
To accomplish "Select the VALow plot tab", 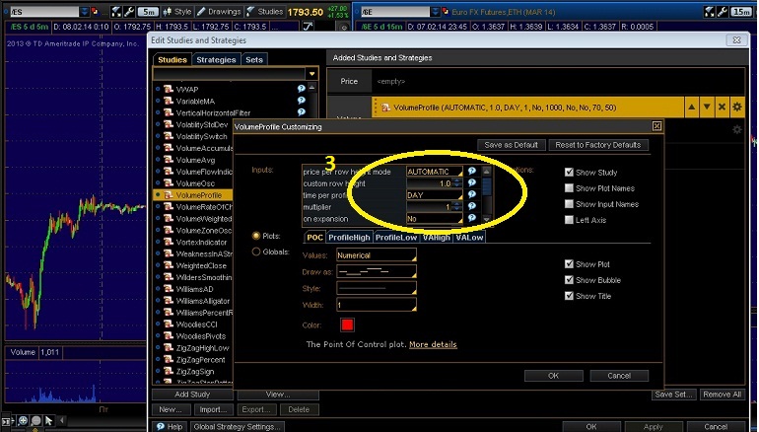I will 469,238.
